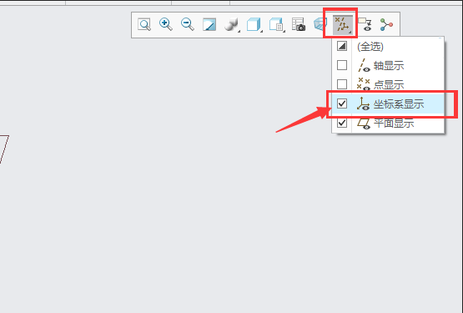Uncheck the 平面显示 checkbox
This screenshot has height=313, width=463.
[342, 123]
